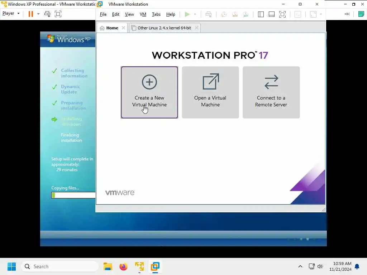Click full screen mode icon in Workstation toolbar
Image resolution: width=367 pixels, height=275 pixels.
point(282,14)
